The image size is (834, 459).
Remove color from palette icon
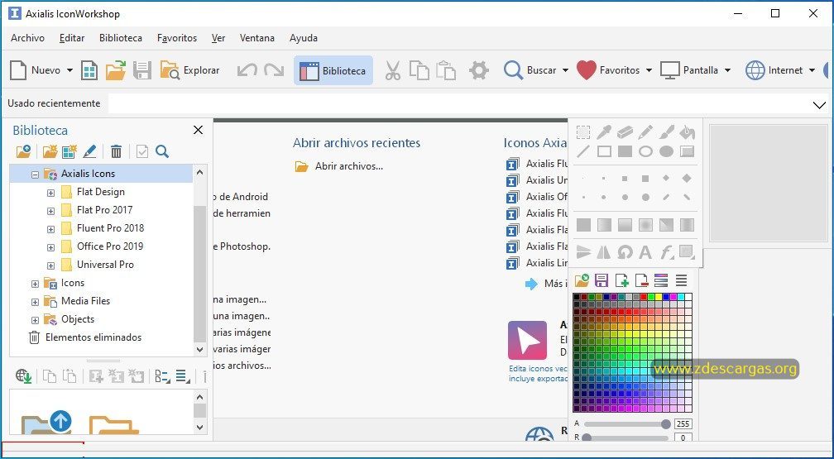pyautogui.click(x=641, y=280)
